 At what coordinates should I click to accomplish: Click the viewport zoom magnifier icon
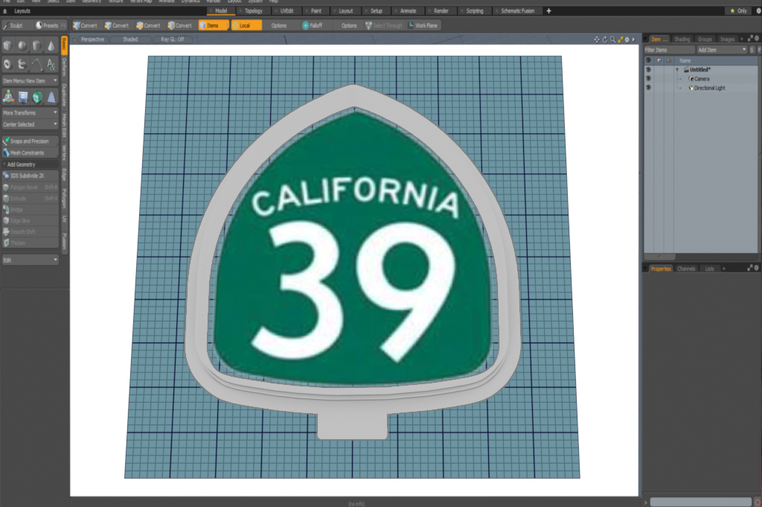coord(612,39)
